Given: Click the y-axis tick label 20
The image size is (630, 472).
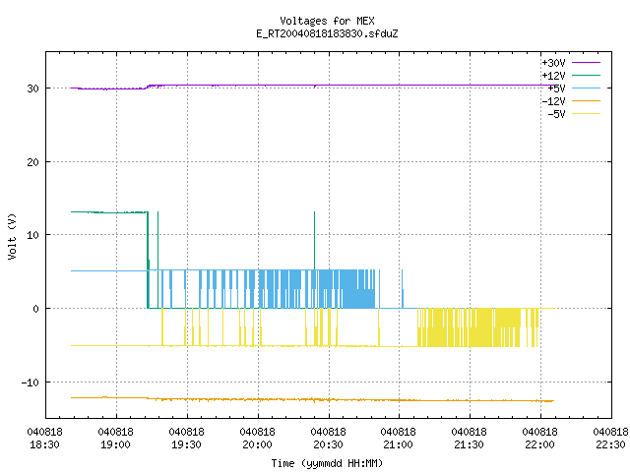Looking at the screenshot, I should pos(32,162).
